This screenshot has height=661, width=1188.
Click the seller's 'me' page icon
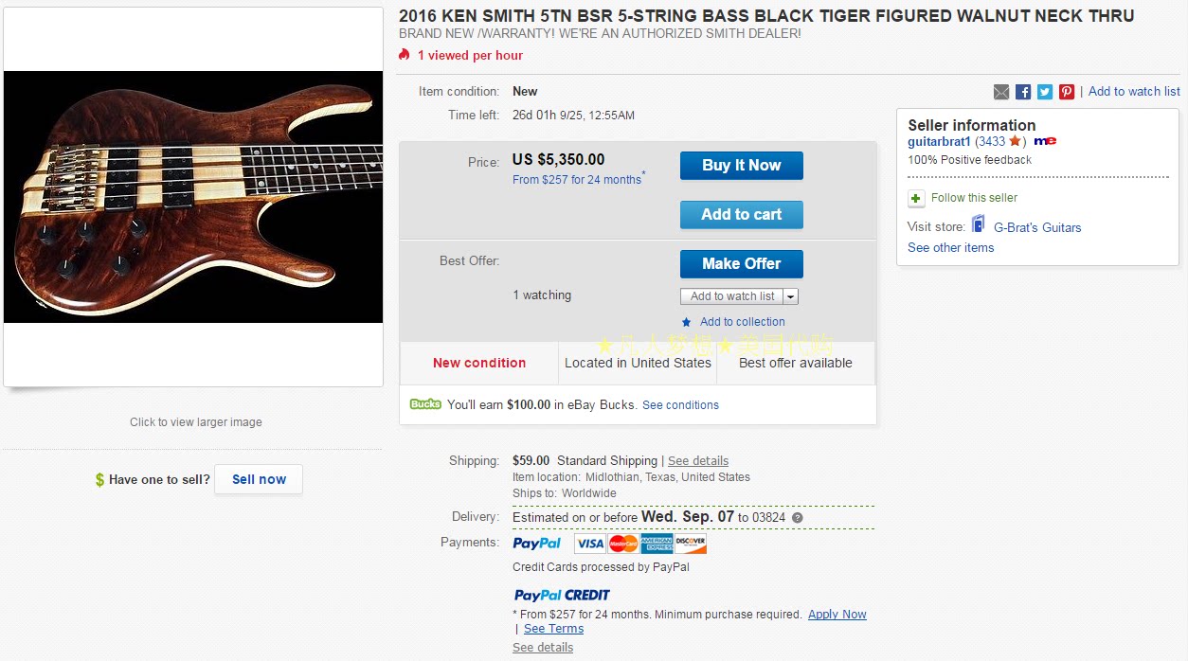[1045, 141]
